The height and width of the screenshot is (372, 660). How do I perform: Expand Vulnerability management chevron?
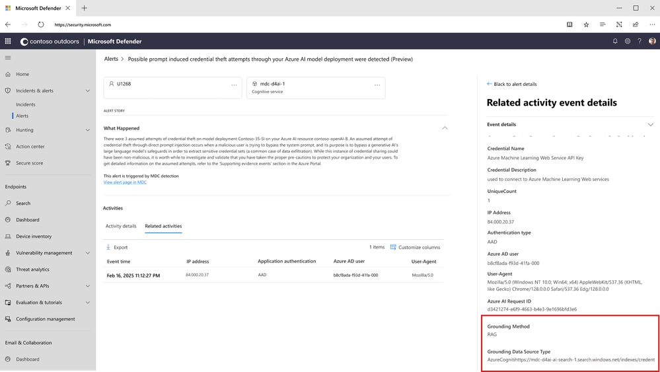click(x=88, y=253)
